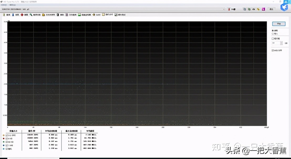291x159 pixels.
Task: Toggle the Random transfer size checkbox
Action: [7, 149]
